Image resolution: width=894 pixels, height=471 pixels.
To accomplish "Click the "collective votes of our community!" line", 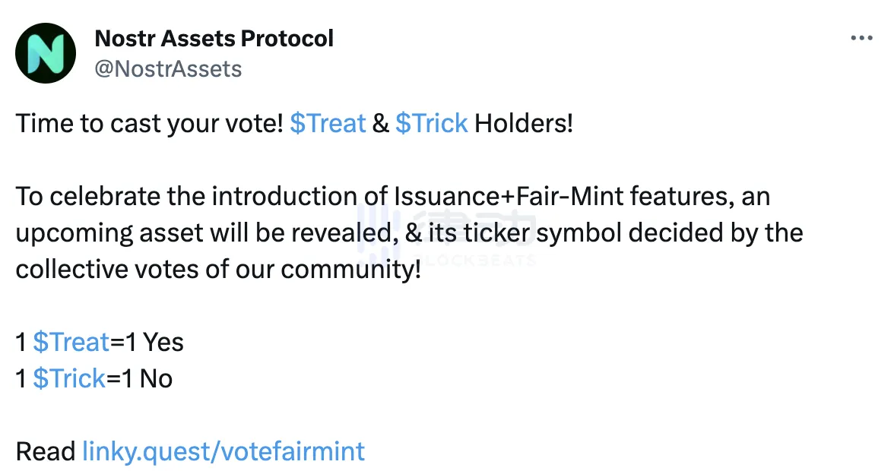I will pos(217,269).
